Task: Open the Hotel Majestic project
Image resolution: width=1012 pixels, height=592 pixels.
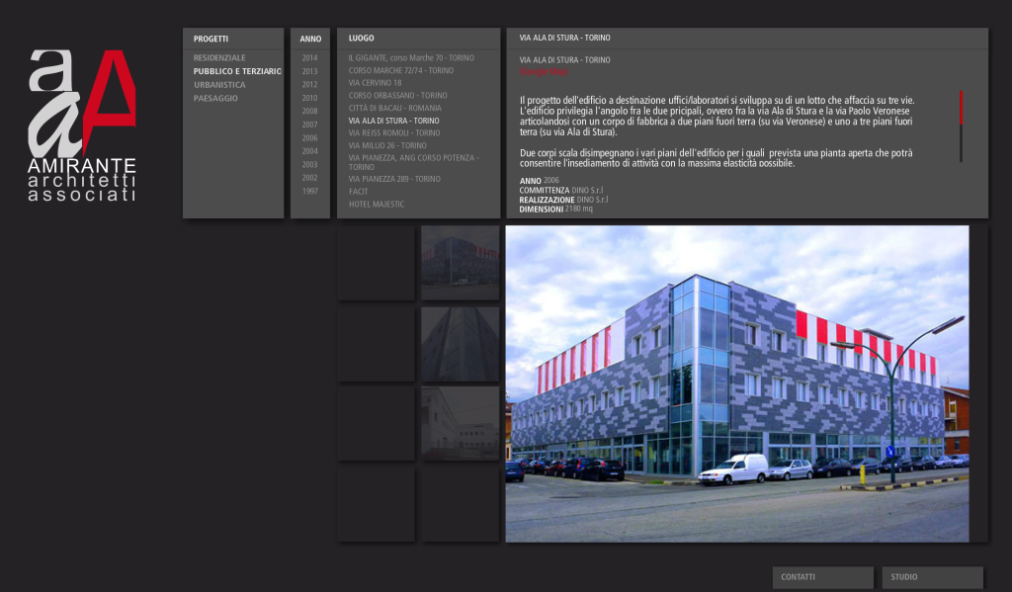Action: pyautogui.click(x=377, y=205)
